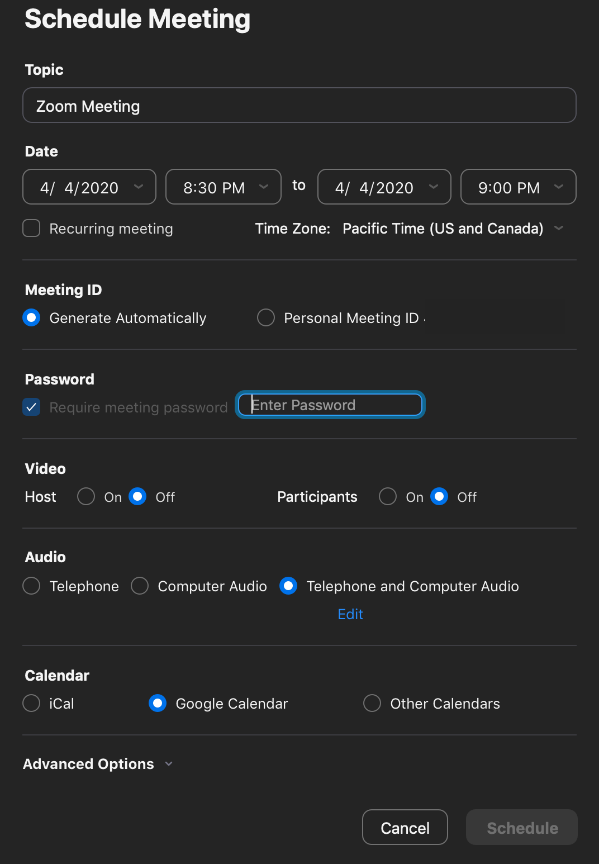This screenshot has width=599, height=864.
Task: Uncheck Require meeting password checkbox
Action: tap(31, 407)
